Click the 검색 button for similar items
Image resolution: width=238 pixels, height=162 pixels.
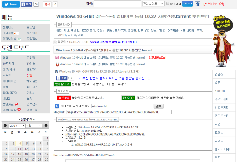point(159,106)
